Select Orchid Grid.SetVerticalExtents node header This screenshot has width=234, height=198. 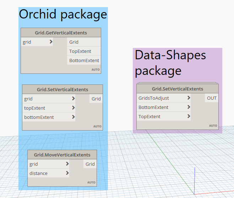tap(62, 89)
